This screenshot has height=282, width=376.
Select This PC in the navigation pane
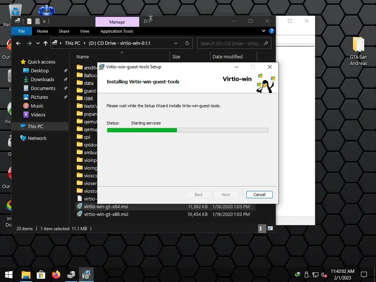[x=35, y=126]
